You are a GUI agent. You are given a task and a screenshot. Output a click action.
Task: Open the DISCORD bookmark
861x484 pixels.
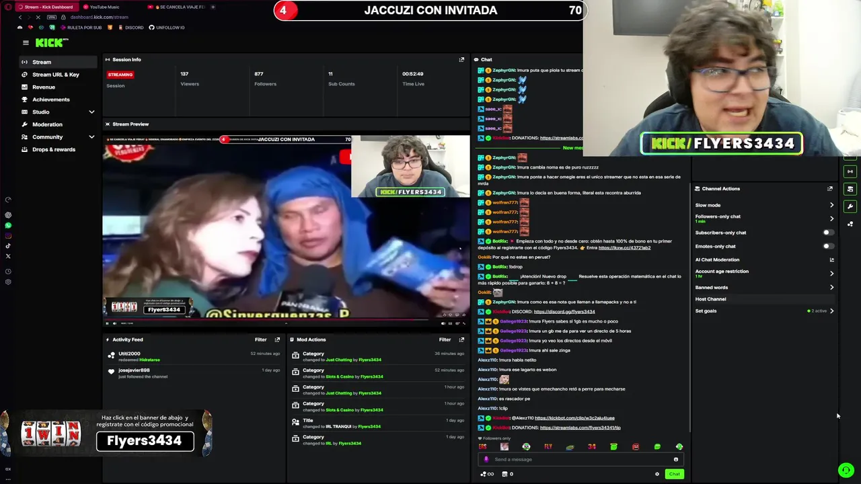[x=130, y=28]
